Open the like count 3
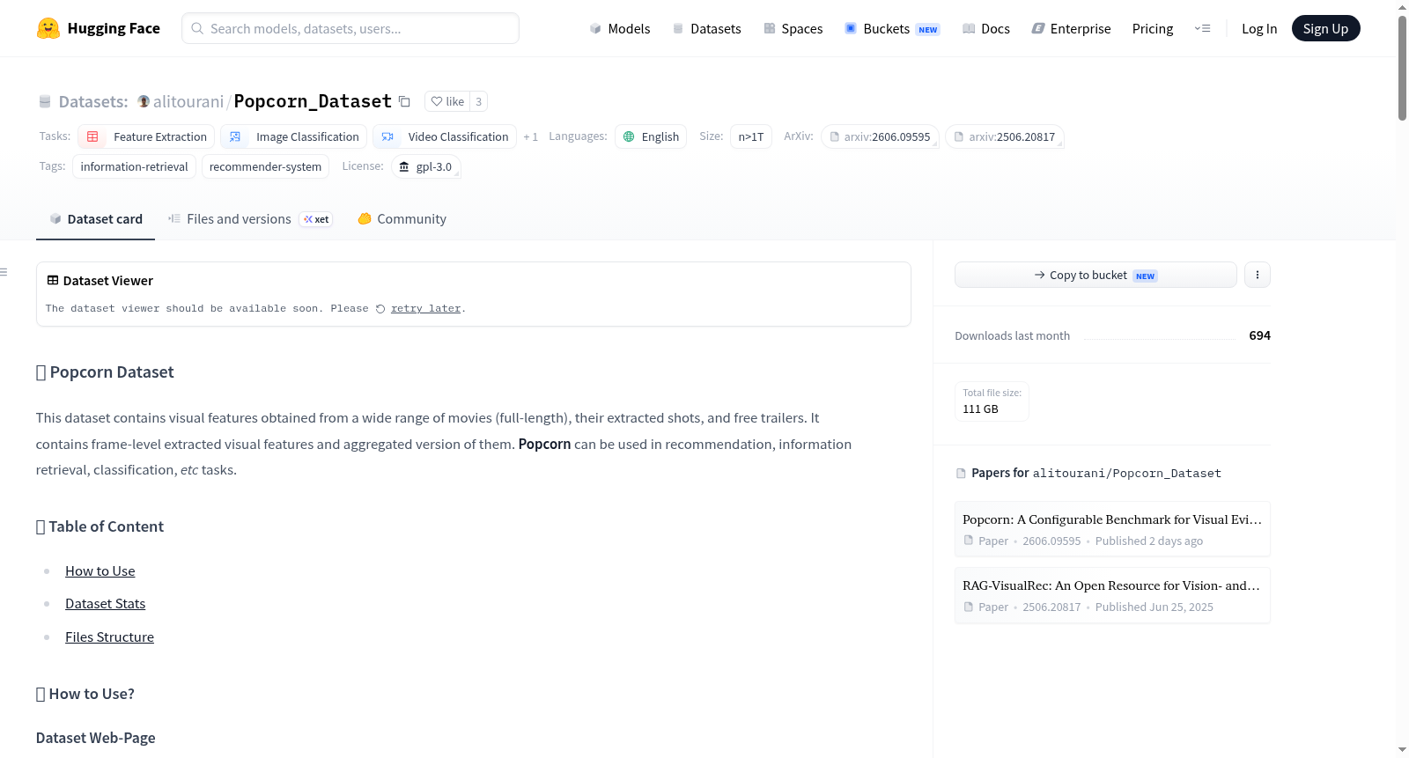Image resolution: width=1409 pixels, height=758 pixels. tap(478, 101)
